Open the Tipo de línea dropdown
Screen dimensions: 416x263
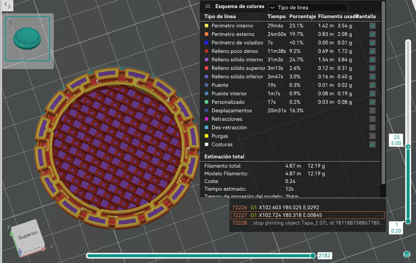308,7
